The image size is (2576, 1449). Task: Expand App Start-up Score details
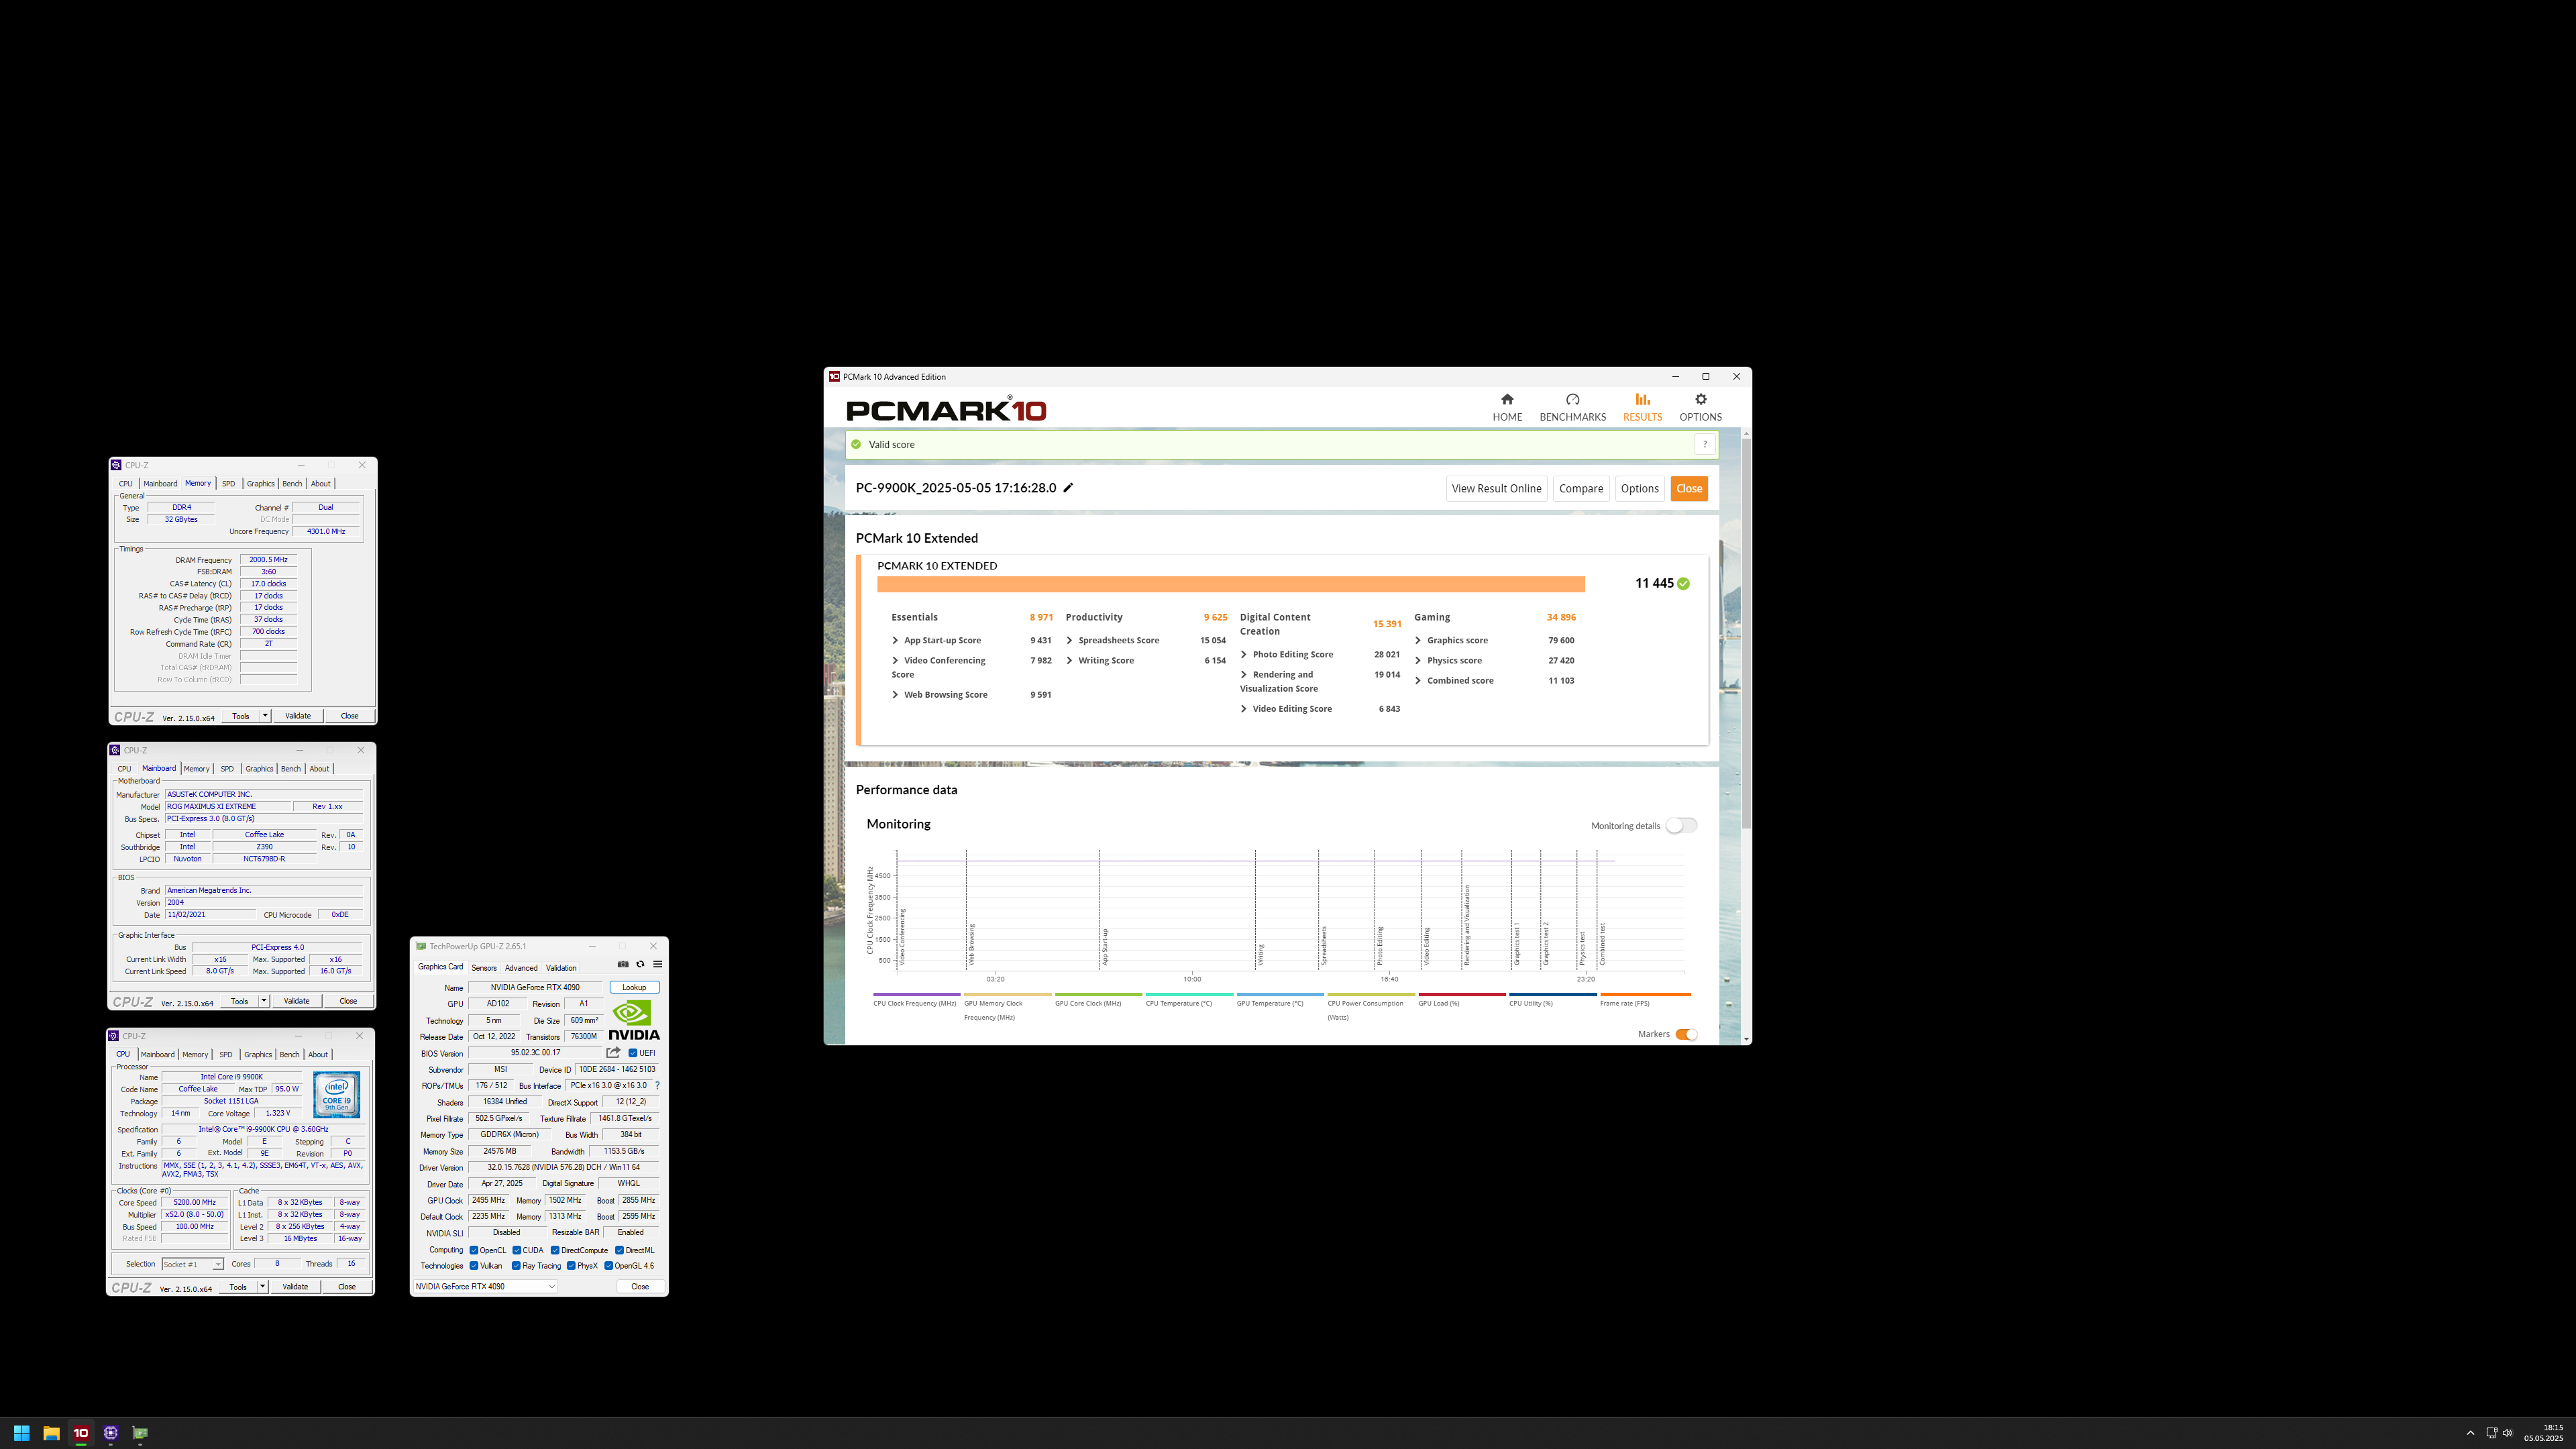point(895,640)
